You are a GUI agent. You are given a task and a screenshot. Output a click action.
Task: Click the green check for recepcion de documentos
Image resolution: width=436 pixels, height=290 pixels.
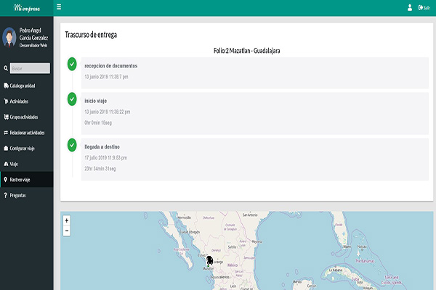[x=71, y=65]
